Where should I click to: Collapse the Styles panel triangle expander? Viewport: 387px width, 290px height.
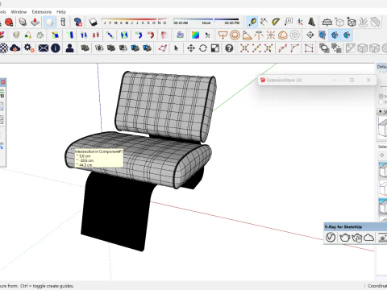381,111
